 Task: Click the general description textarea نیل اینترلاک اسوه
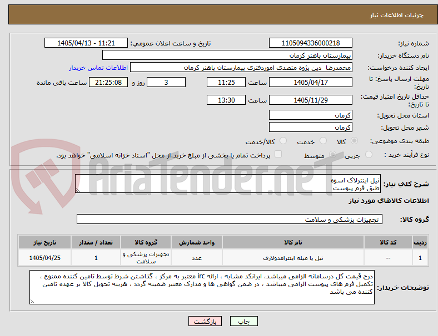coord(228,184)
